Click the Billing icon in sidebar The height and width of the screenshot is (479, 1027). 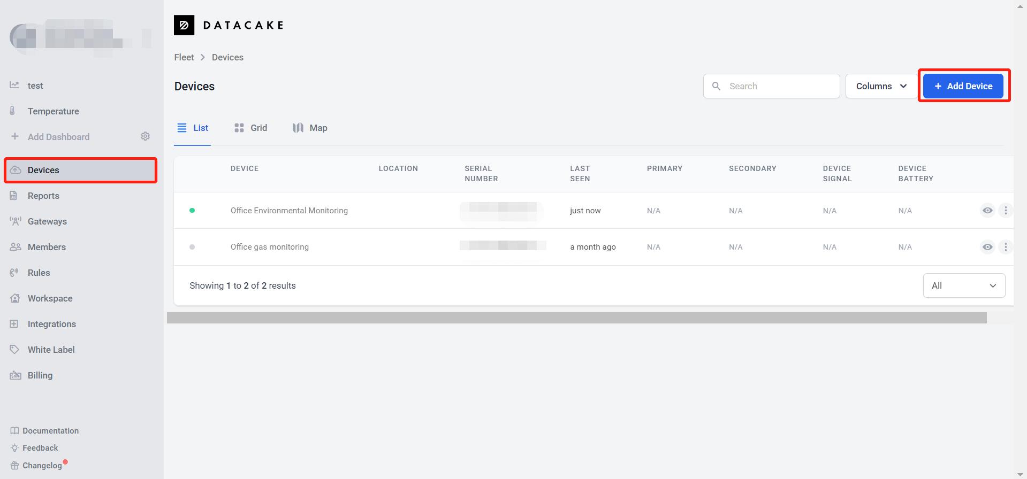pyautogui.click(x=15, y=375)
